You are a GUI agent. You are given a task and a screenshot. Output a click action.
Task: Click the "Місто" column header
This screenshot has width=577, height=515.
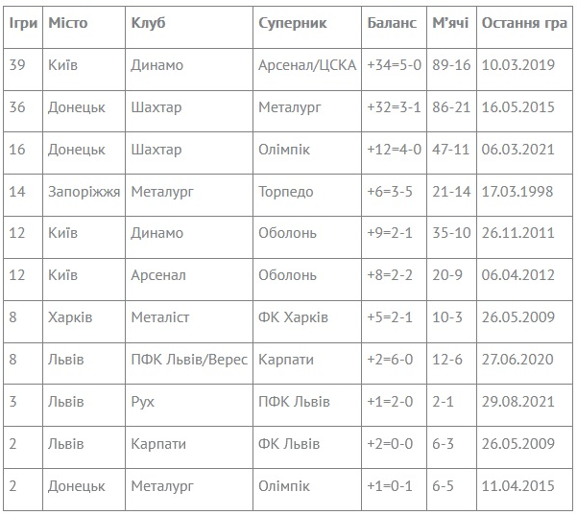[67, 22]
